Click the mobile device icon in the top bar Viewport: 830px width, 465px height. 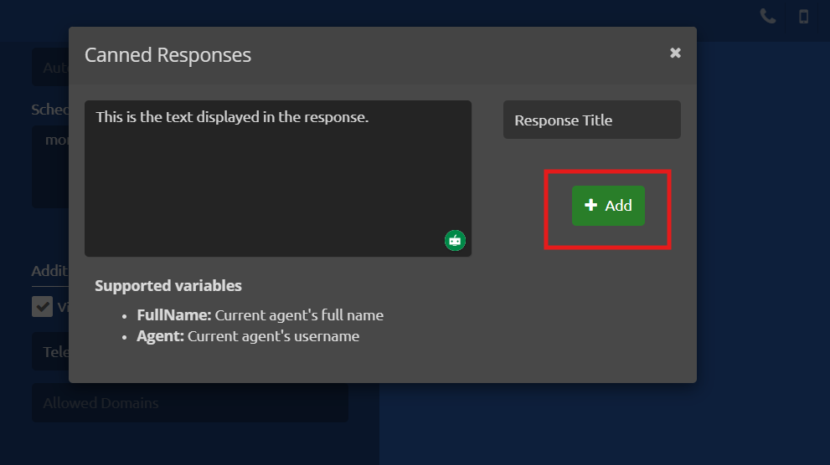pyautogui.click(x=803, y=16)
